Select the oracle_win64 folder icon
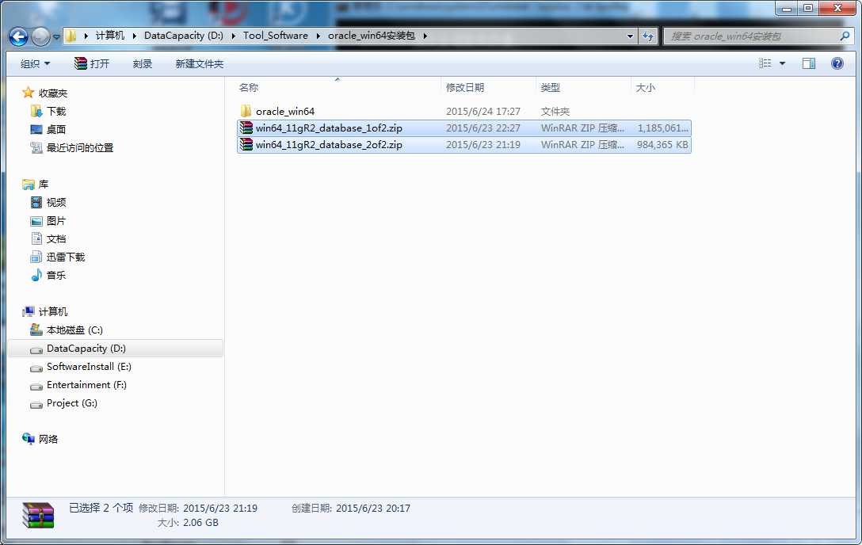Image resolution: width=862 pixels, height=545 pixels. 246,111
